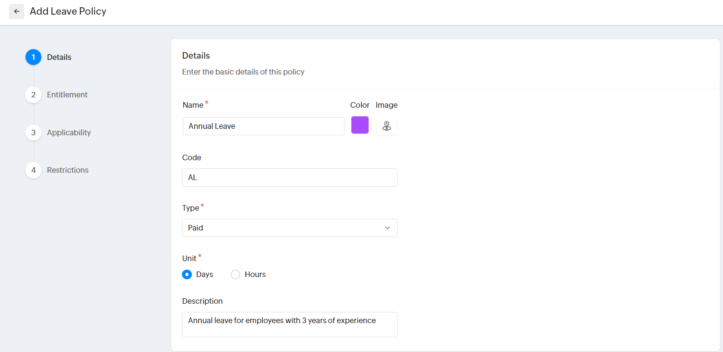Open the purple color swatch picker
723x352 pixels.
click(x=360, y=125)
